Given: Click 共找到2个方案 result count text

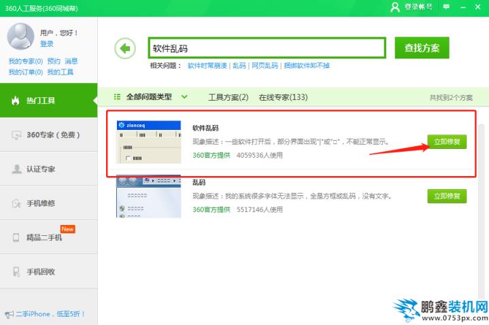Looking at the screenshot, I should click(451, 98).
